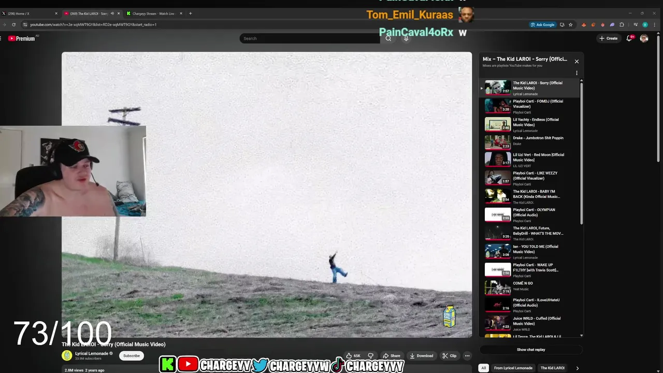Close the Mix playlist panel
This screenshot has height=373, width=663.
click(x=576, y=61)
